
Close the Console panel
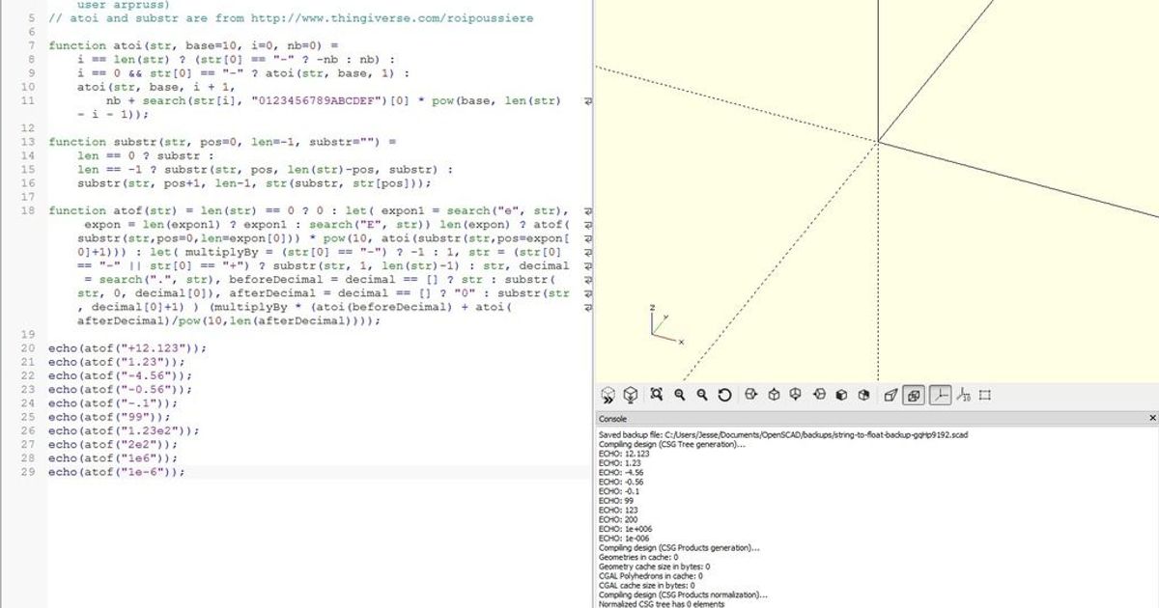1151,419
